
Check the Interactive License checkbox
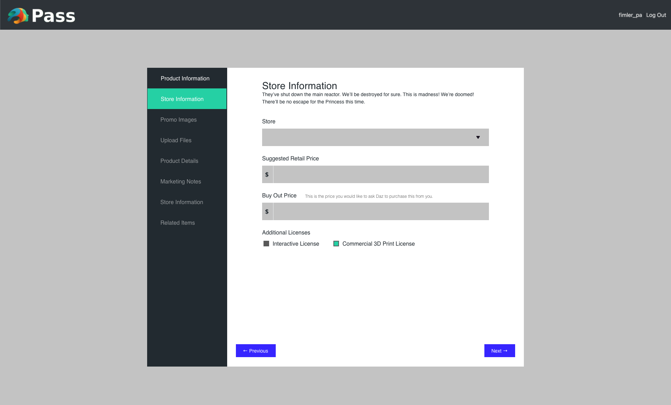[x=266, y=244]
